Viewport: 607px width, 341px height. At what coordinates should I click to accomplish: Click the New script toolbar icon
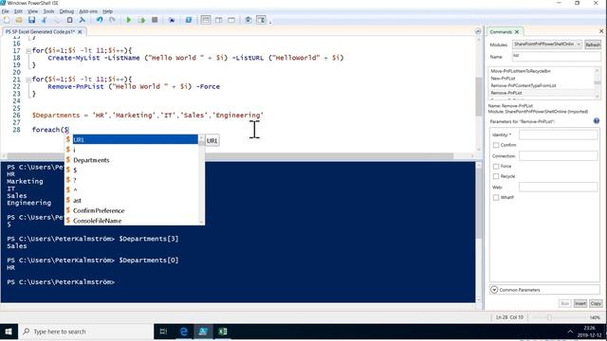[7, 20]
